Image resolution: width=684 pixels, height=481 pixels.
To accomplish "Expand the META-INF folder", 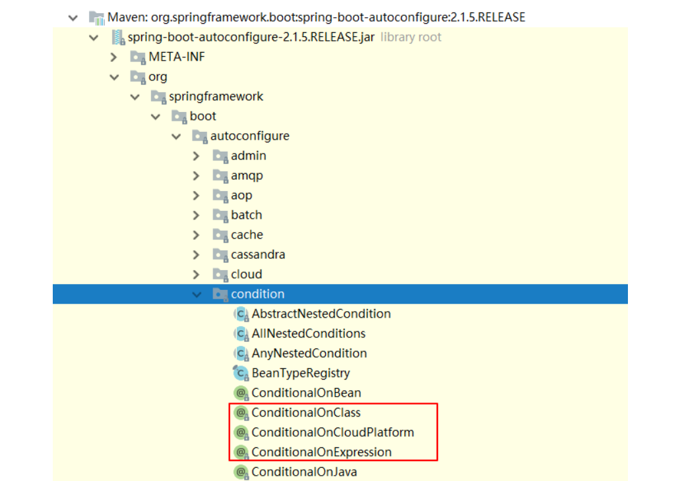I will tap(114, 57).
